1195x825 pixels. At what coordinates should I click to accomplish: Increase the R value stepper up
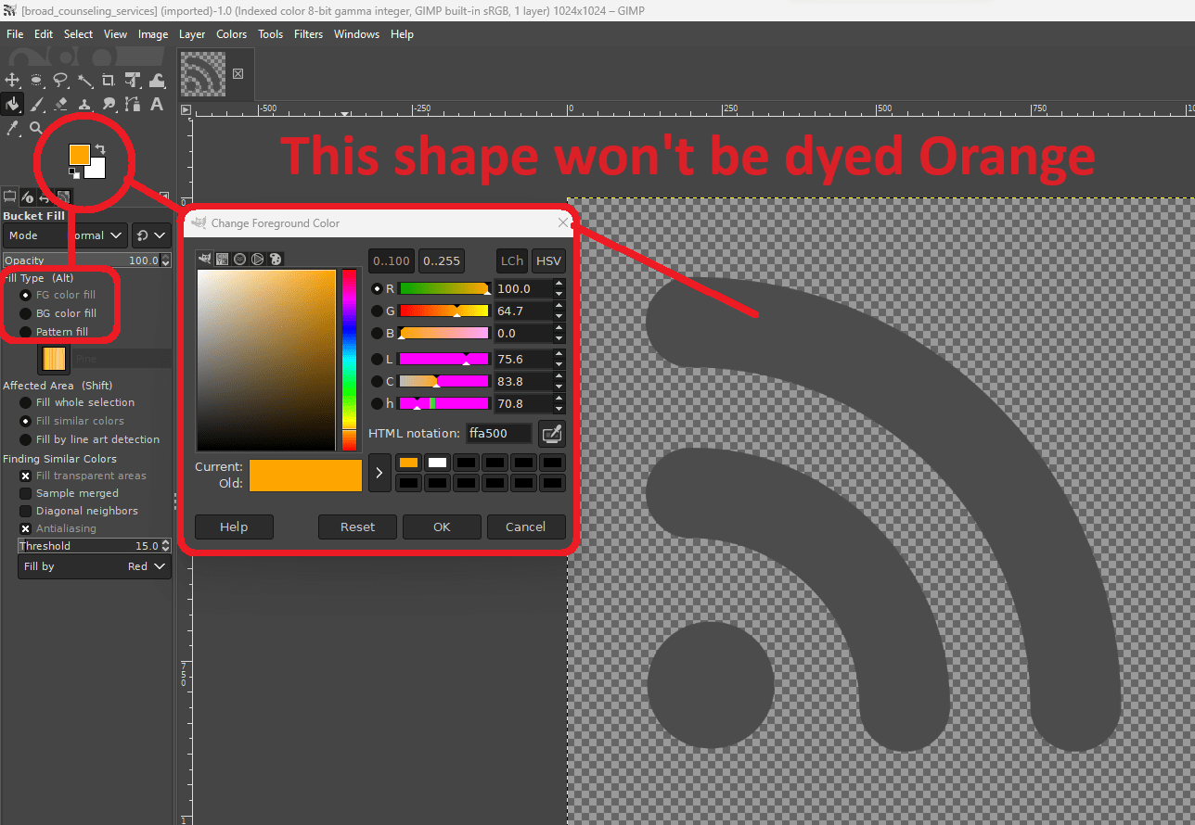click(x=559, y=284)
